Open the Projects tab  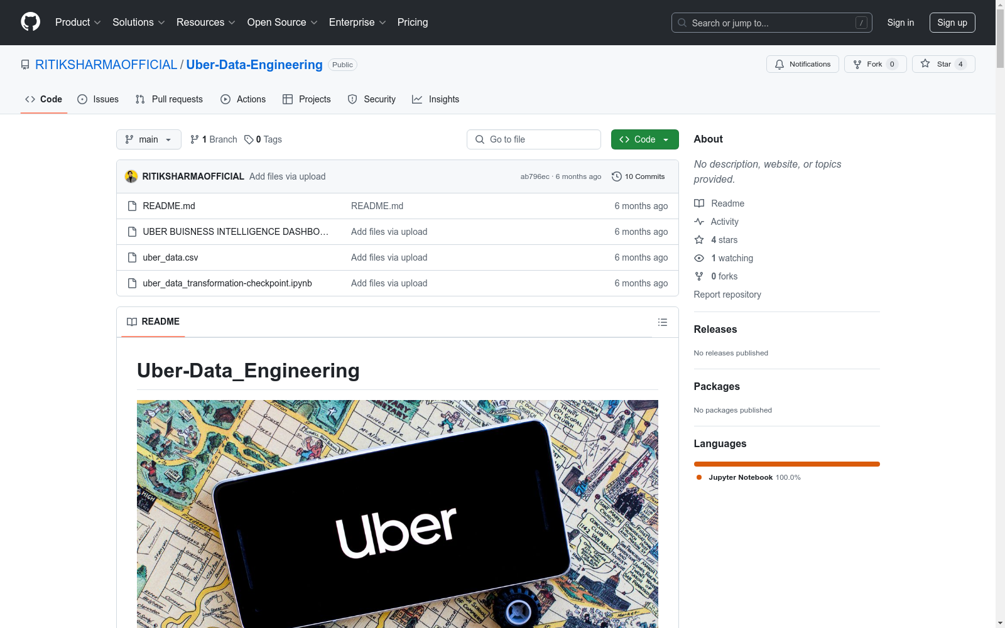click(307, 99)
